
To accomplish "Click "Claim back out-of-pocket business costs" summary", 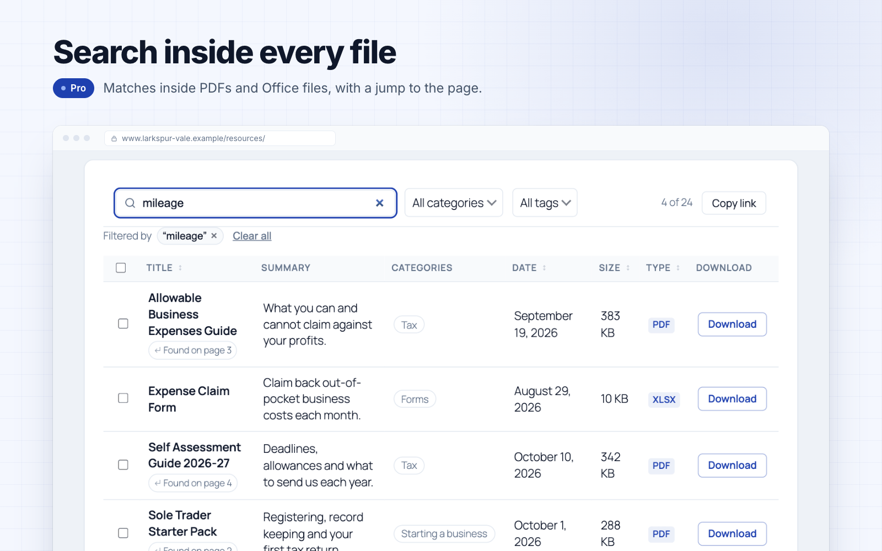I will [312, 399].
